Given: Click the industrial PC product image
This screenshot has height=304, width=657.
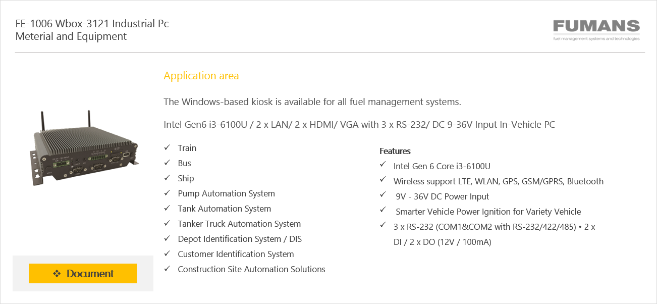Looking at the screenshot, I should [83, 148].
